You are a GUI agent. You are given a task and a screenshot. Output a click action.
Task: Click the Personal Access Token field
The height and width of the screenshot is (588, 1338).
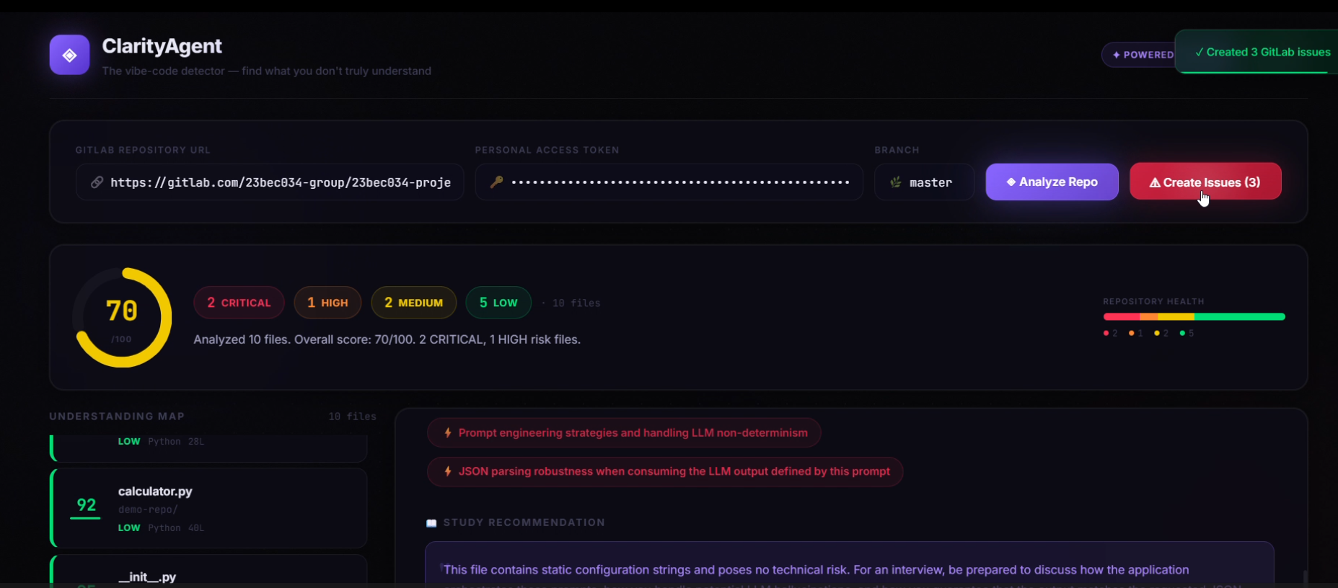[669, 182]
